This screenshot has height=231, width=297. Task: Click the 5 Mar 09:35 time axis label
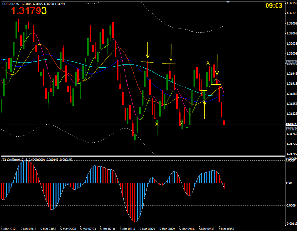click(207, 229)
